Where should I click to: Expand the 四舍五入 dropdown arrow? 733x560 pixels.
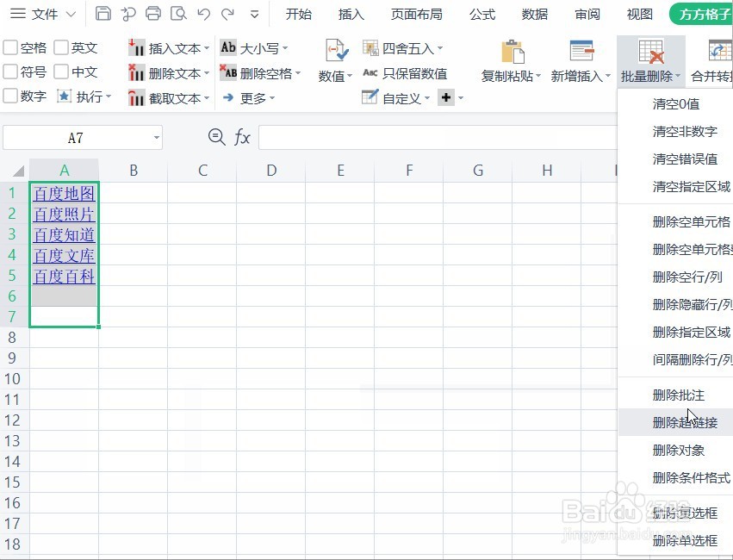coord(440,48)
